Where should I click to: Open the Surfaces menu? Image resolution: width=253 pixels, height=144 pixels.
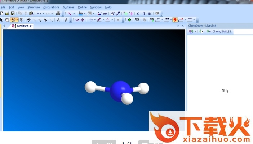click(x=68, y=7)
